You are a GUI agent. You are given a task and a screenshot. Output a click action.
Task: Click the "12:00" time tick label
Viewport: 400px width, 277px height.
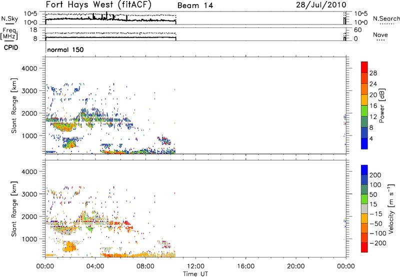tap(195, 266)
